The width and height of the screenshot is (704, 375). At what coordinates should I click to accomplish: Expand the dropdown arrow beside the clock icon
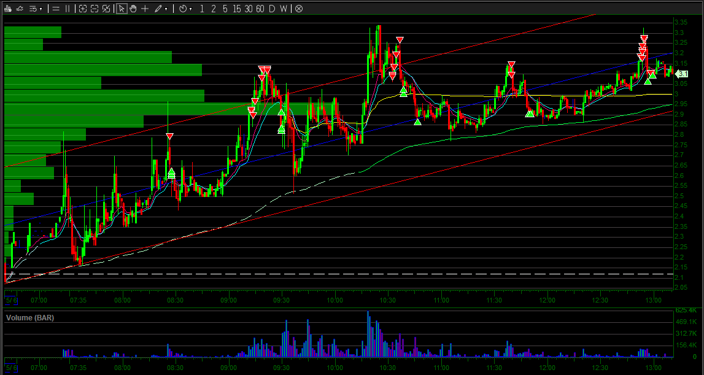(x=191, y=9)
